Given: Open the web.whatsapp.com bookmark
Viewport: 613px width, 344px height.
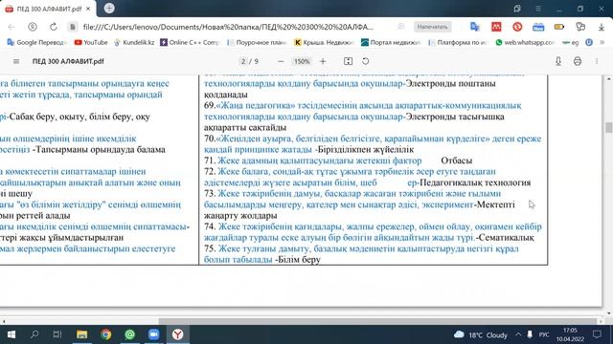Looking at the screenshot, I should point(525,42).
